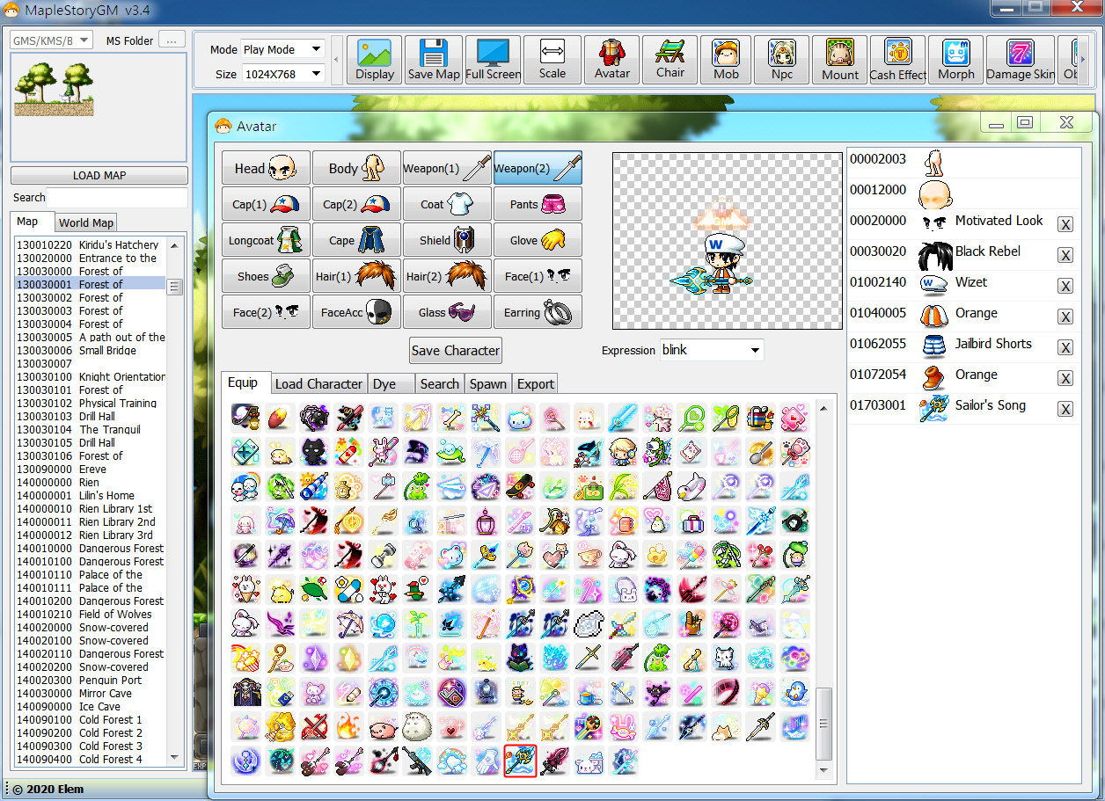1105x801 pixels.
Task: Select the Weapon(1) category
Action: pyautogui.click(x=447, y=168)
